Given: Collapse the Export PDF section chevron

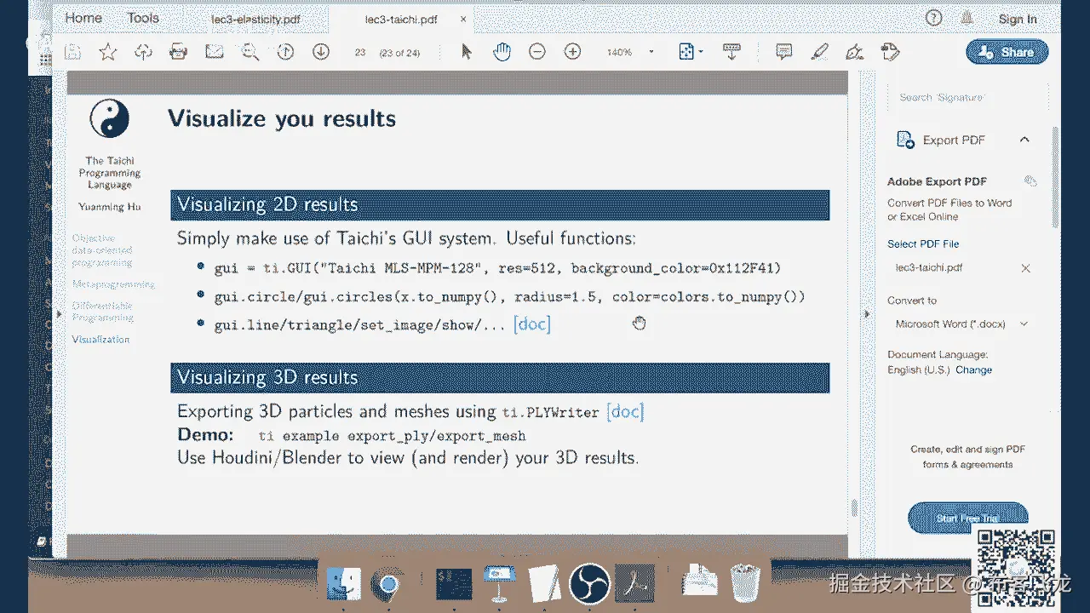Looking at the screenshot, I should pyautogui.click(x=1024, y=140).
